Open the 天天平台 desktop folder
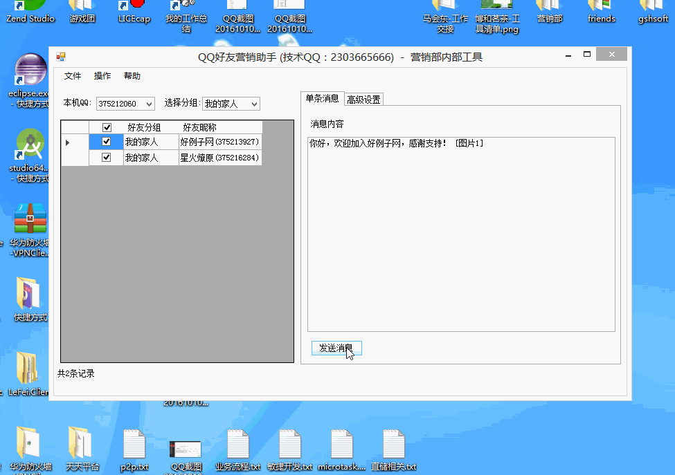Screen dimensions: 675x475 pos(82,449)
